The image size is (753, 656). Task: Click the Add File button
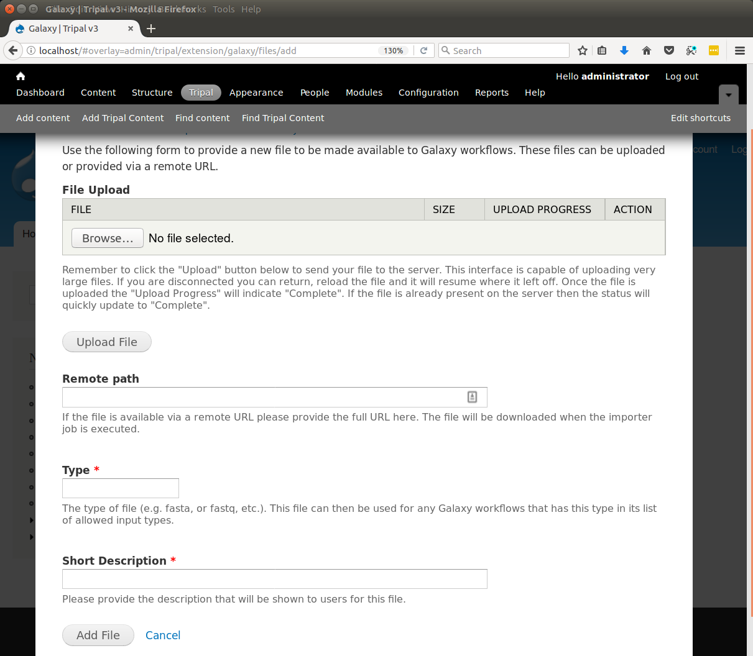pos(98,635)
